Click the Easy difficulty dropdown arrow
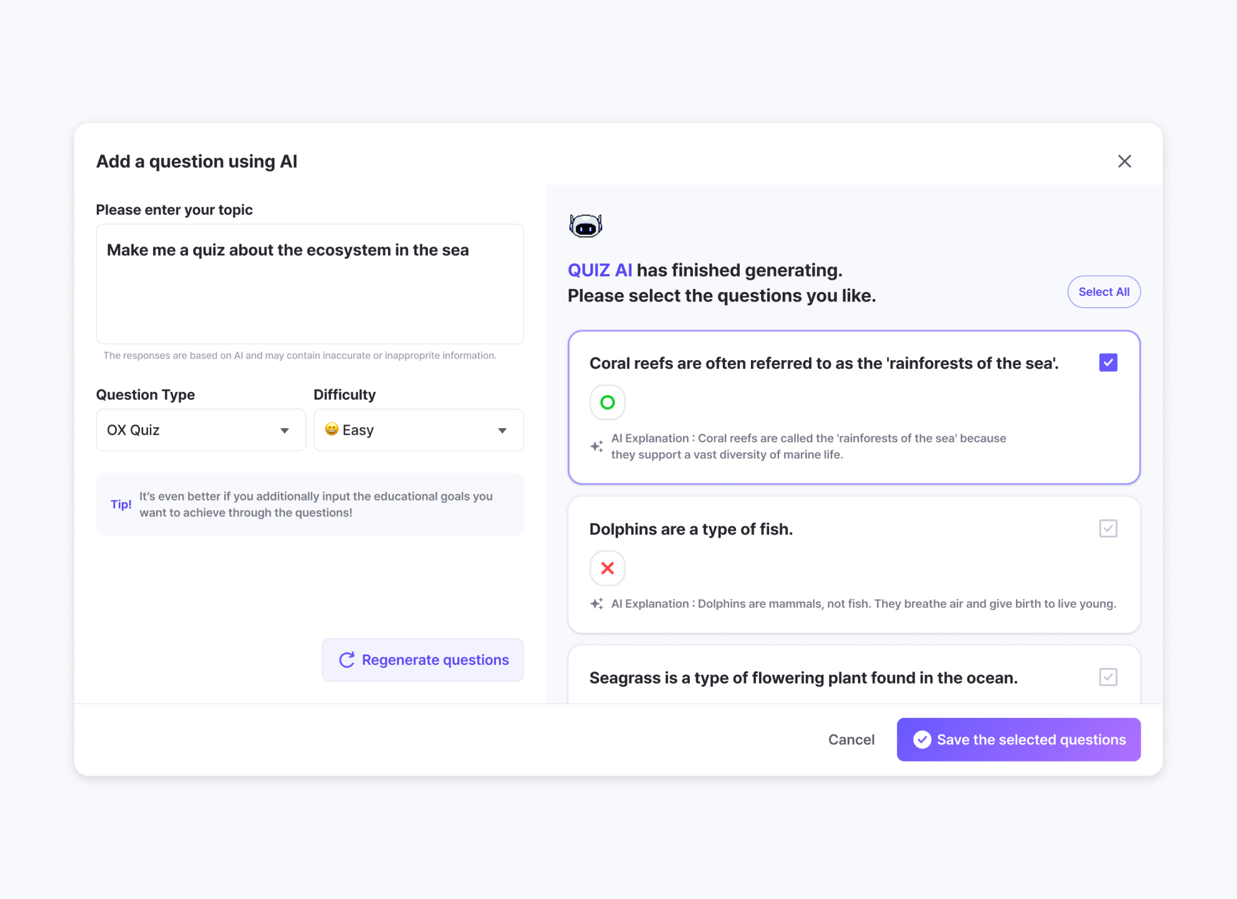Image resolution: width=1237 pixels, height=899 pixels. pyautogui.click(x=502, y=431)
